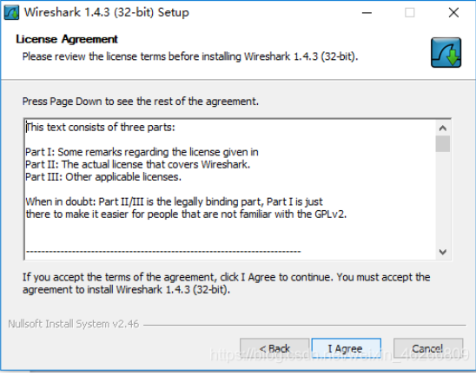This screenshot has height=376, width=476.
Task: Click the dashed separator line in license box
Action: pyautogui.click(x=163, y=252)
